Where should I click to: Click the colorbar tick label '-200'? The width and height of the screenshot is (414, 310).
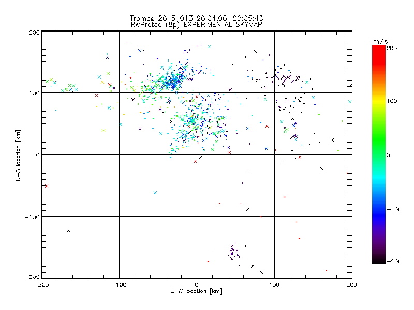pyautogui.click(x=394, y=261)
